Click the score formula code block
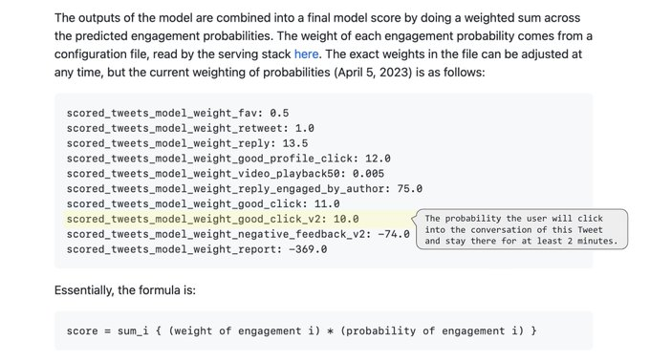The image size is (650, 362). 323,330
